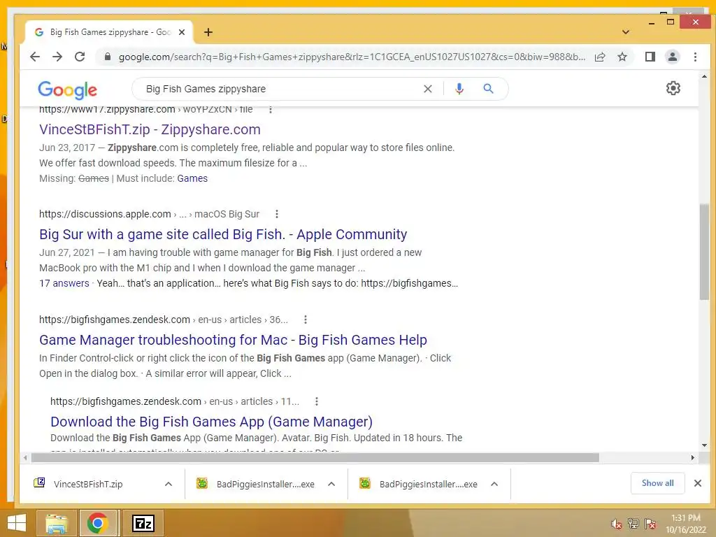Go forward to the next page

click(x=57, y=57)
